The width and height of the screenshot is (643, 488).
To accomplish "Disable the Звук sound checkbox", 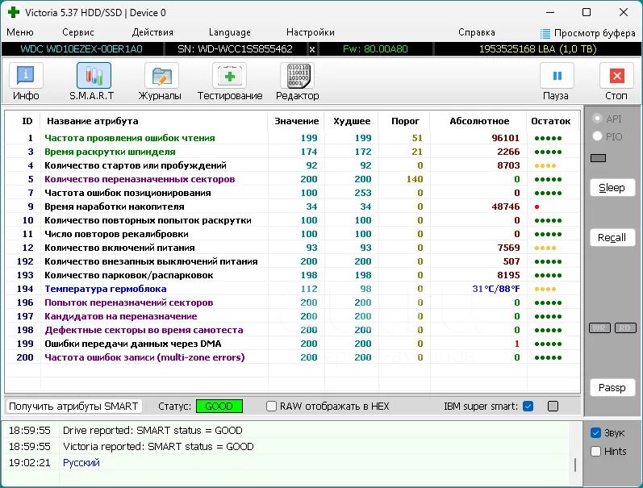I will 596,432.
